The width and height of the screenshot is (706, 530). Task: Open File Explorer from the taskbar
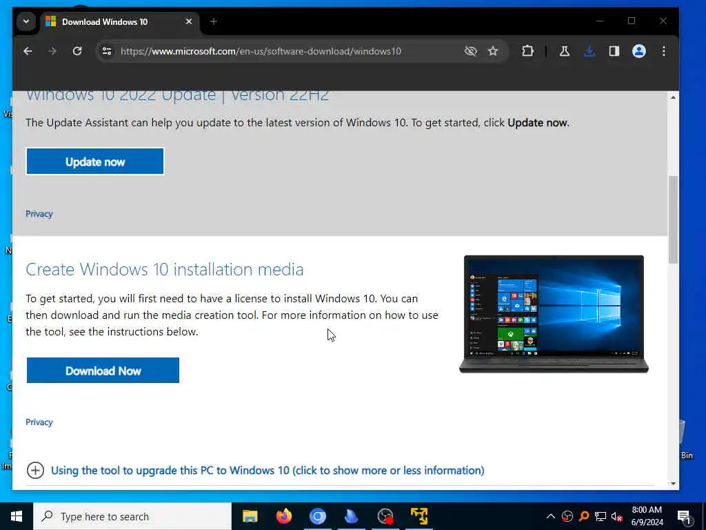pyautogui.click(x=250, y=516)
